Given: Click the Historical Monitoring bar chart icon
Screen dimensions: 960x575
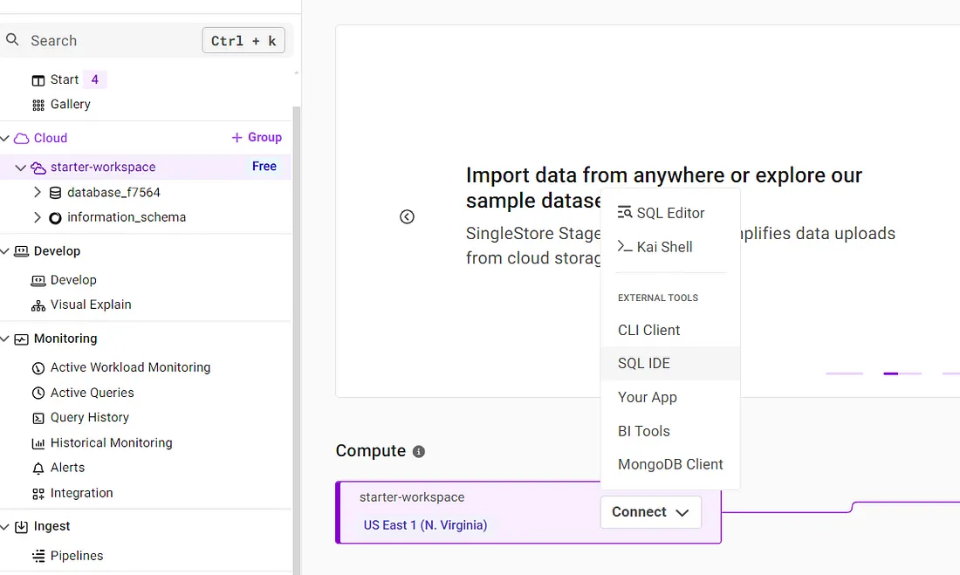Looking at the screenshot, I should coord(38,443).
